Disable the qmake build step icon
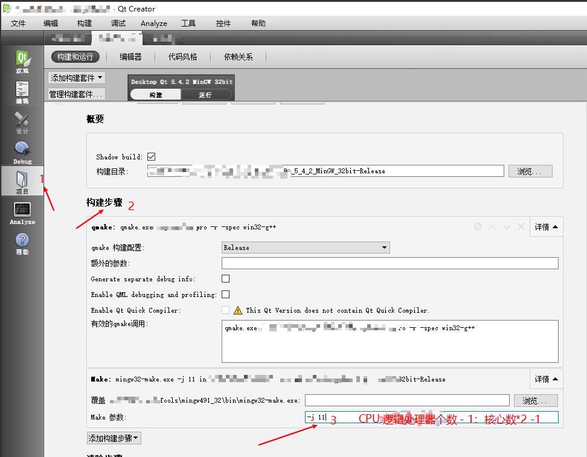The image size is (587, 457). [477, 226]
